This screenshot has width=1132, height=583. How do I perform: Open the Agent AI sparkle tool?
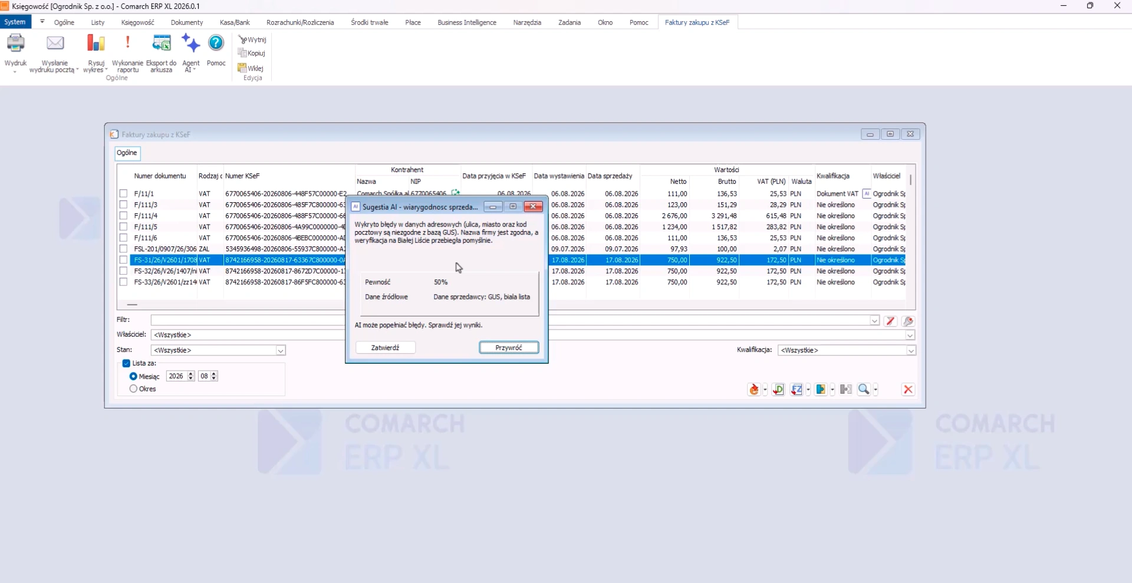point(190,44)
